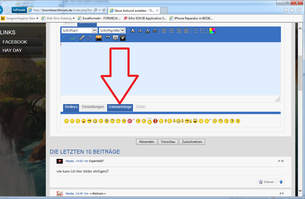Insert an image using the picture icon
This screenshot has width=305, height=199.
click(x=99, y=38)
